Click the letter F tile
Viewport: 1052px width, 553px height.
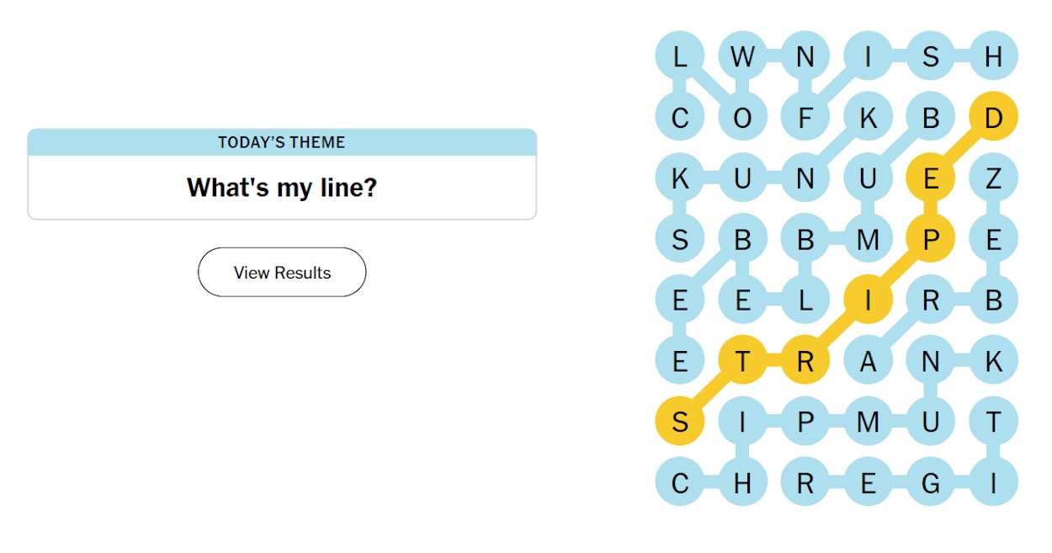(x=805, y=117)
